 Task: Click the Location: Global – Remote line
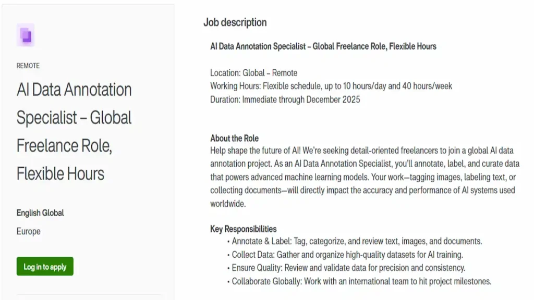[253, 73]
